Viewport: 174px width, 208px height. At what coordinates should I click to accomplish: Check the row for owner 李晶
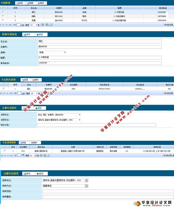pyautogui.click(x=3, y=20)
